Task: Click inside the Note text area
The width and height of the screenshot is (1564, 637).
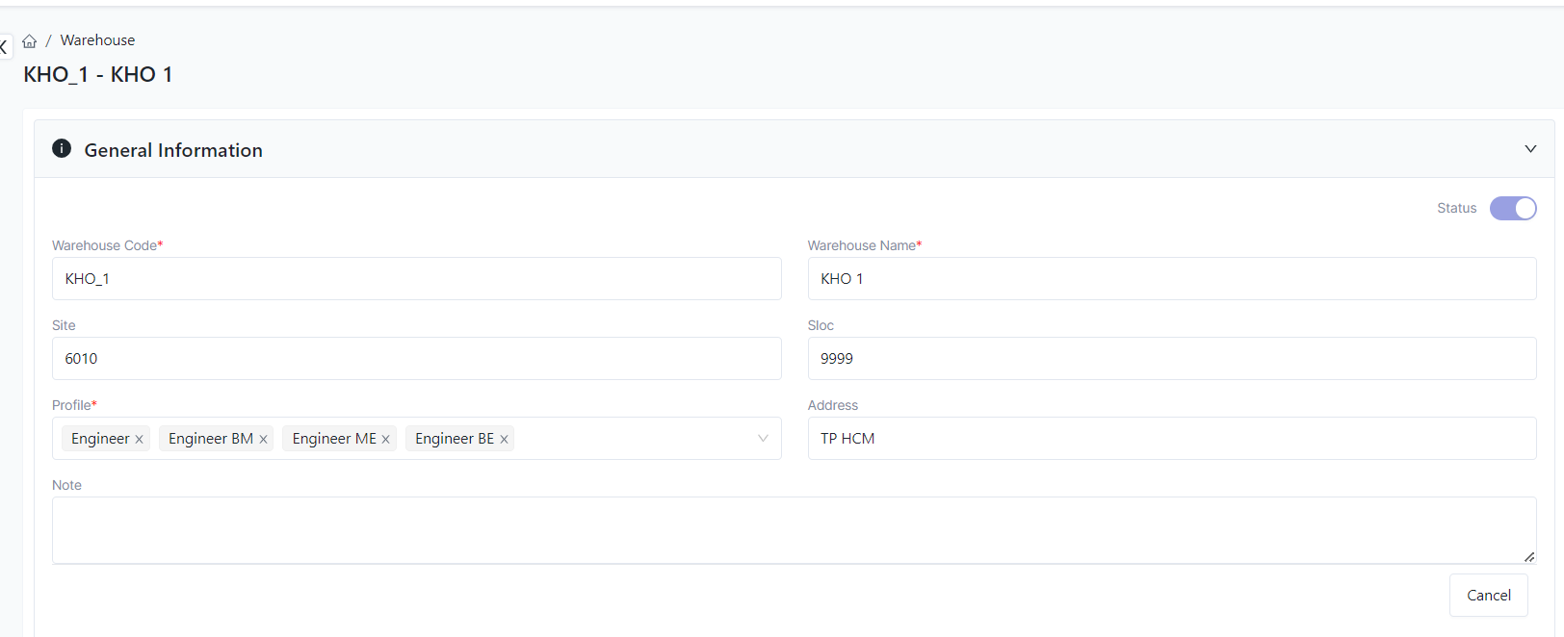Action: tap(795, 530)
